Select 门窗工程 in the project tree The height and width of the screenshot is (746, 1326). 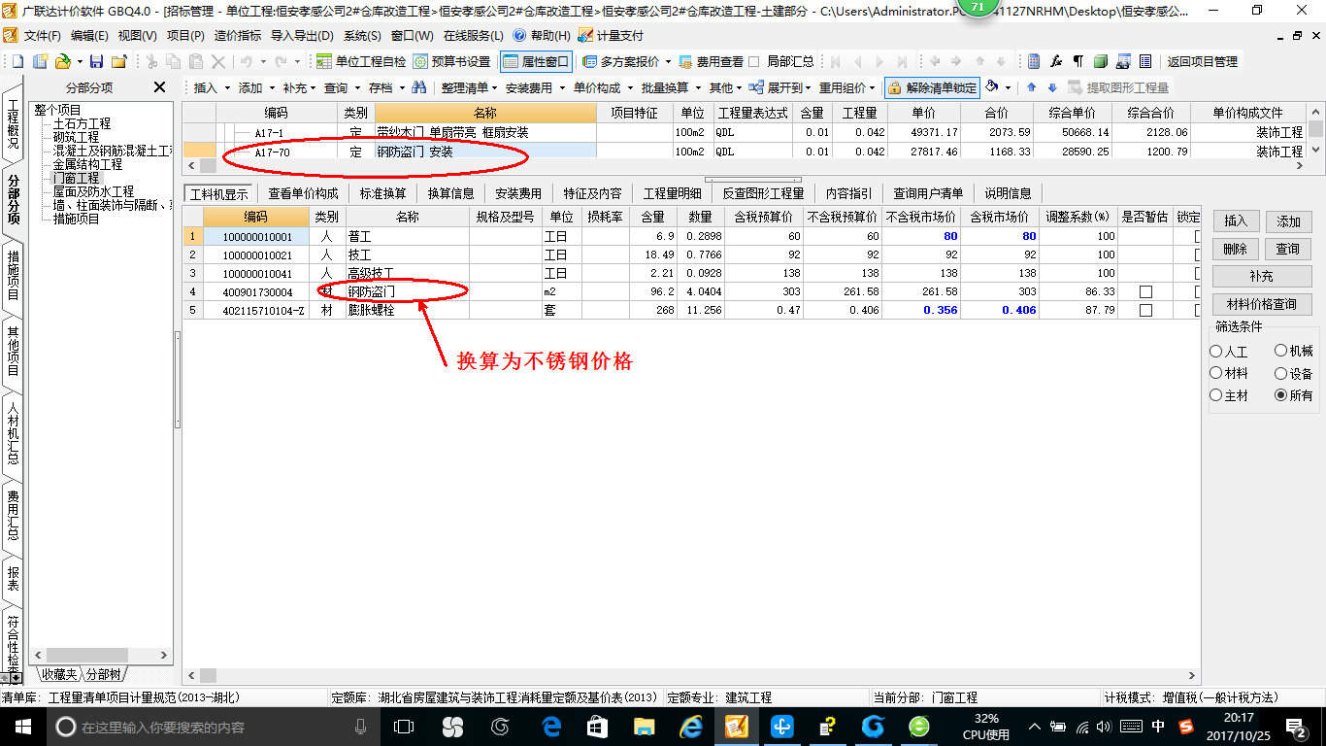pos(76,179)
